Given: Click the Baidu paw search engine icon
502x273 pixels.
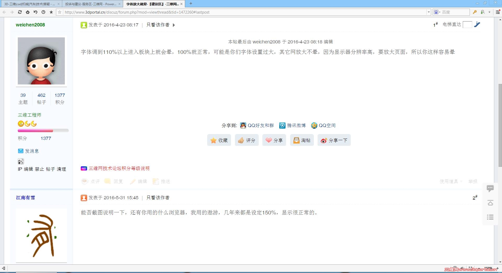Looking at the screenshot, I should click(436, 12).
